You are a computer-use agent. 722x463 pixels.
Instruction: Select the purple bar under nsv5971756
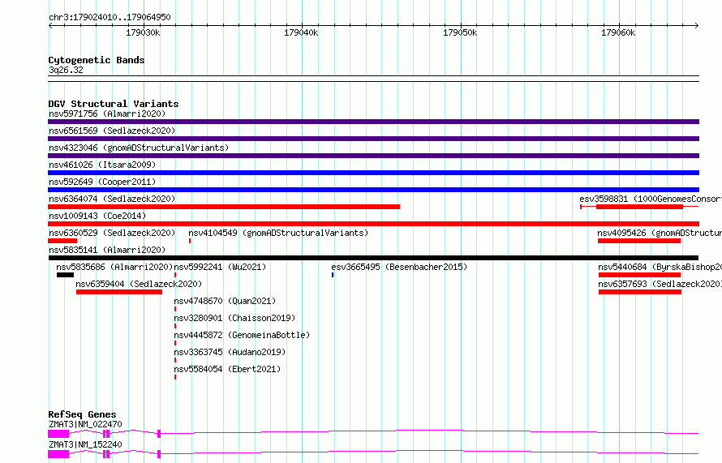[x=373, y=122]
